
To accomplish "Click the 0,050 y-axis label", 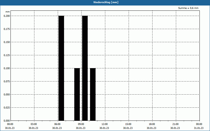I will pos(7,95).
